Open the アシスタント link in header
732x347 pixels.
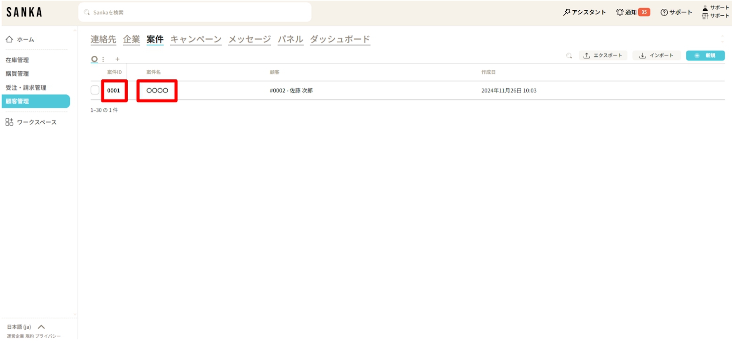click(x=585, y=12)
